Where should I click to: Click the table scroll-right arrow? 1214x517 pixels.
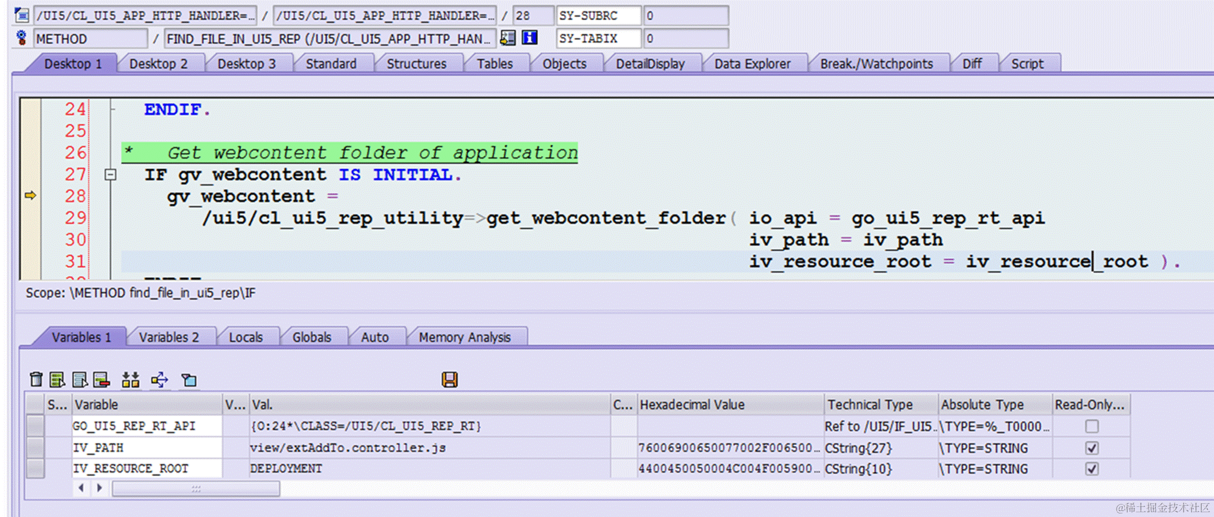99,488
